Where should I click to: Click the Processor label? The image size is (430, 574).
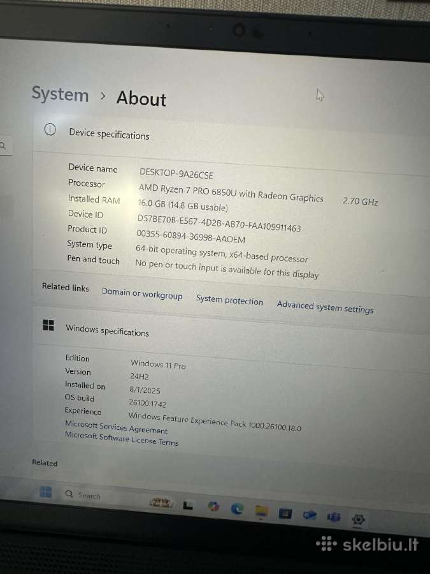(x=86, y=183)
